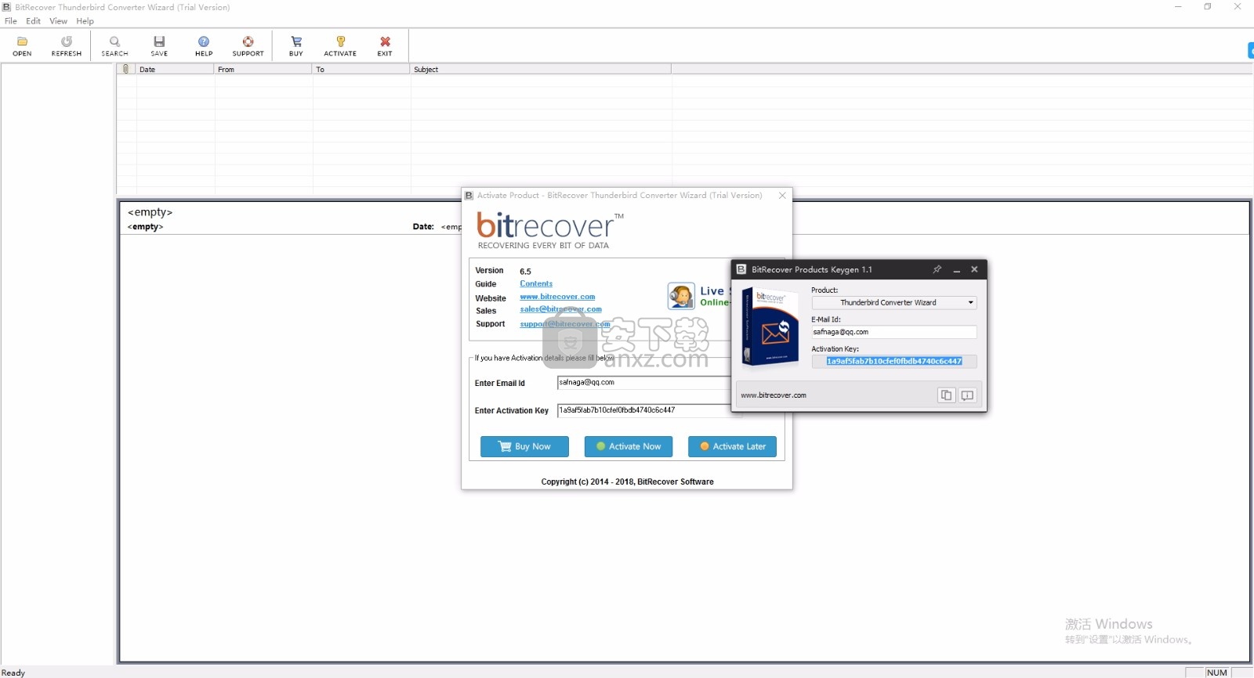Click the blue side tab at right edge

coord(1251,50)
